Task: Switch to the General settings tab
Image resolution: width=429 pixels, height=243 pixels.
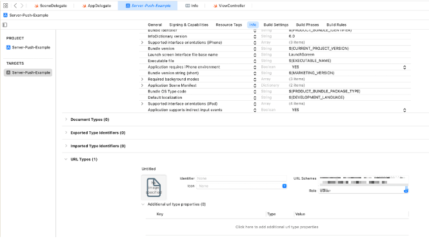Action: (x=155, y=25)
